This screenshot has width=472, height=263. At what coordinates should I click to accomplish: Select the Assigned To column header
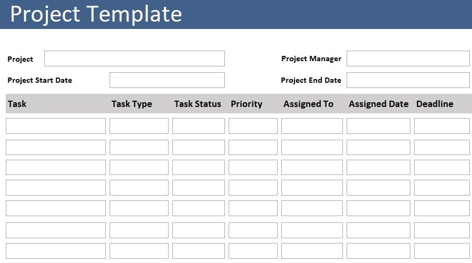coord(308,104)
